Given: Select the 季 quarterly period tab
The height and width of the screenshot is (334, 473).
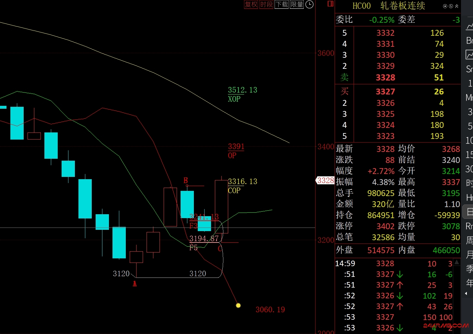Looking at the screenshot, I should point(469,269).
